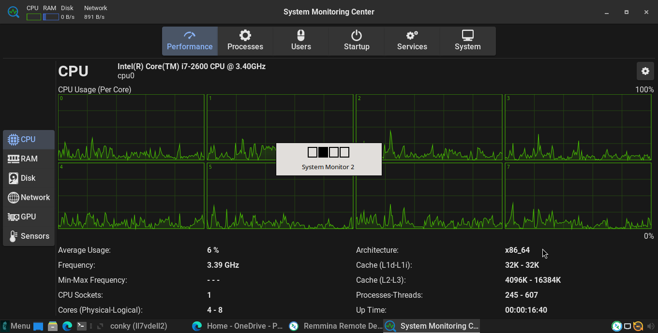Screen dimensions: 658x333
Task: Click the System Monitoring Center app icon
Action: click(x=14, y=12)
